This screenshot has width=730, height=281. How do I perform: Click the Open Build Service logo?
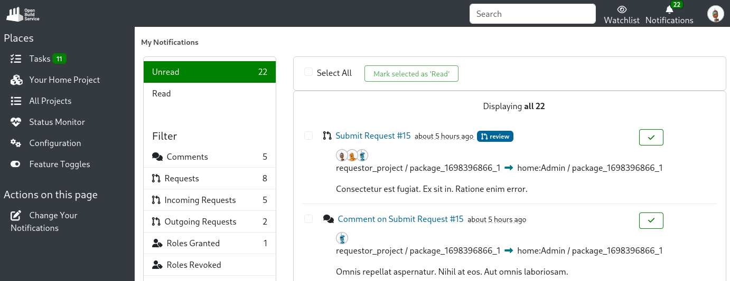[x=23, y=14]
